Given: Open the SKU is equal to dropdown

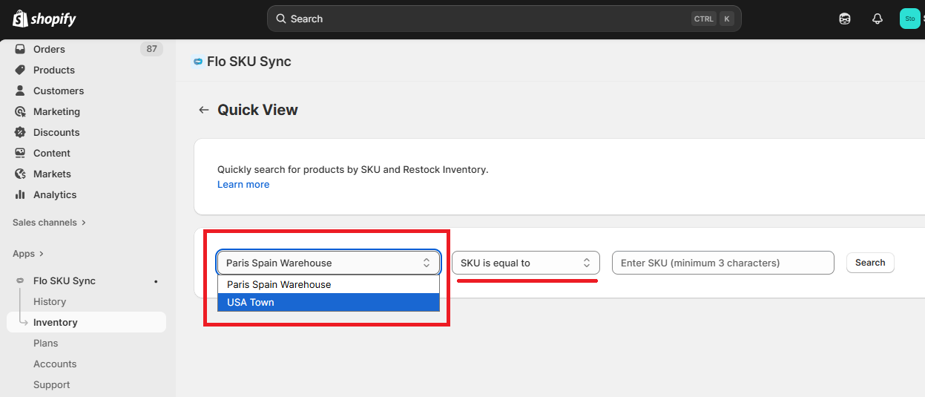Looking at the screenshot, I should coord(525,263).
